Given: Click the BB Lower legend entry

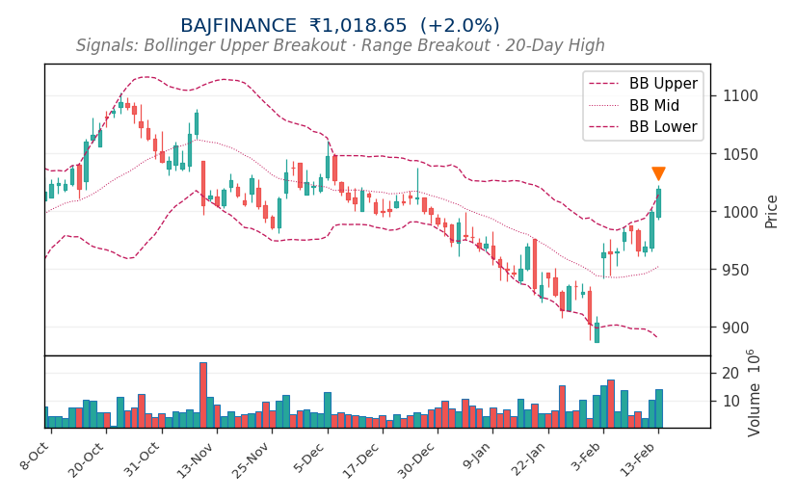Looking at the screenshot, I should point(644,127).
